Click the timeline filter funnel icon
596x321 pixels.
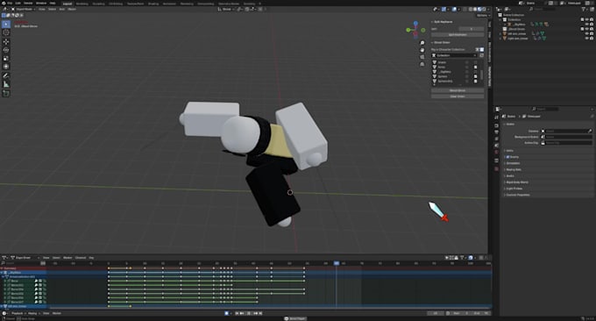pyautogui.click(x=462, y=258)
